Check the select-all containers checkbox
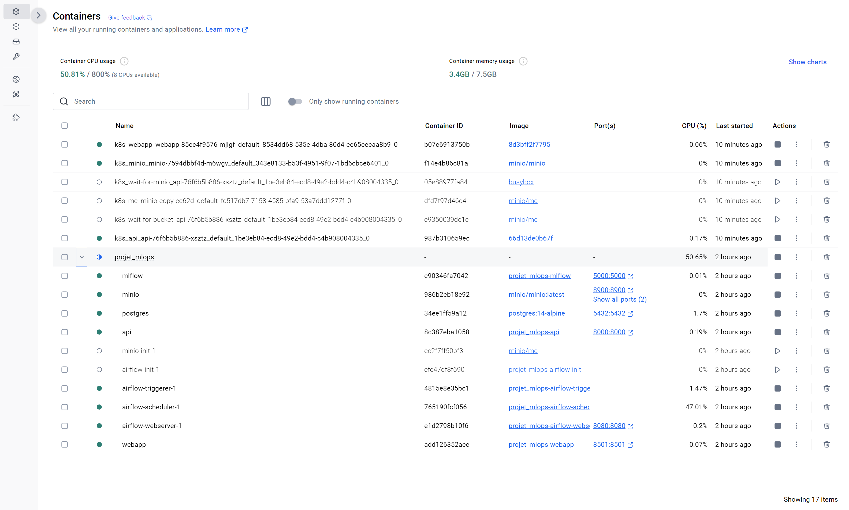 click(x=65, y=126)
